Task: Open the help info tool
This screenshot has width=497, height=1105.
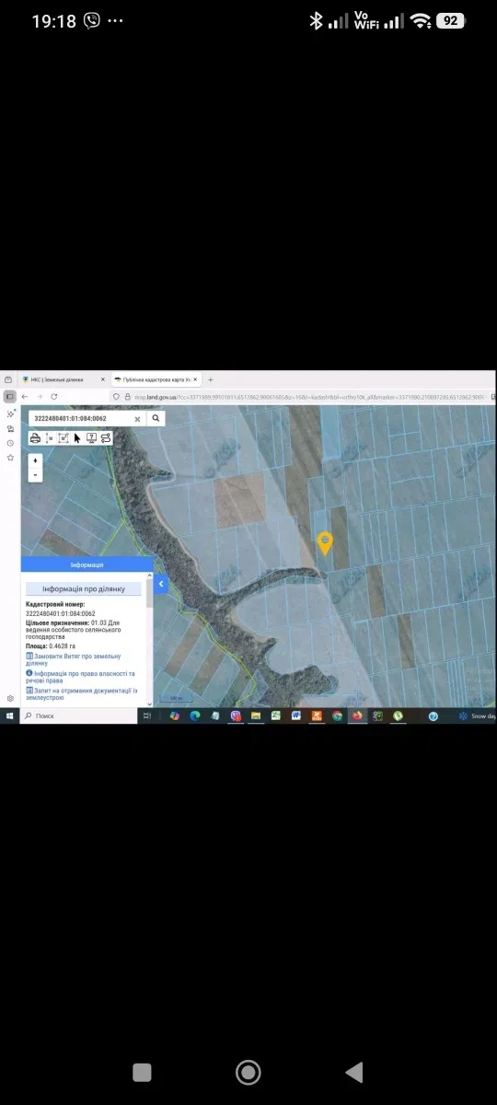Action: [91, 438]
